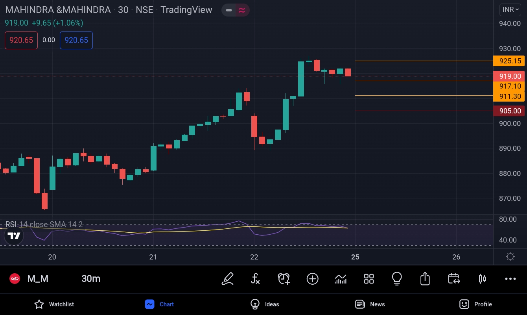Switch to the Watchlist tab

[54, 304]
